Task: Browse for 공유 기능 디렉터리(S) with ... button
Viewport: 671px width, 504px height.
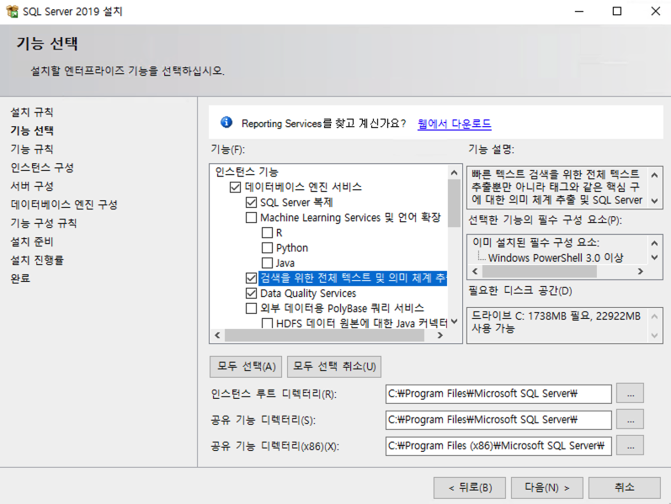Action: 630,420
